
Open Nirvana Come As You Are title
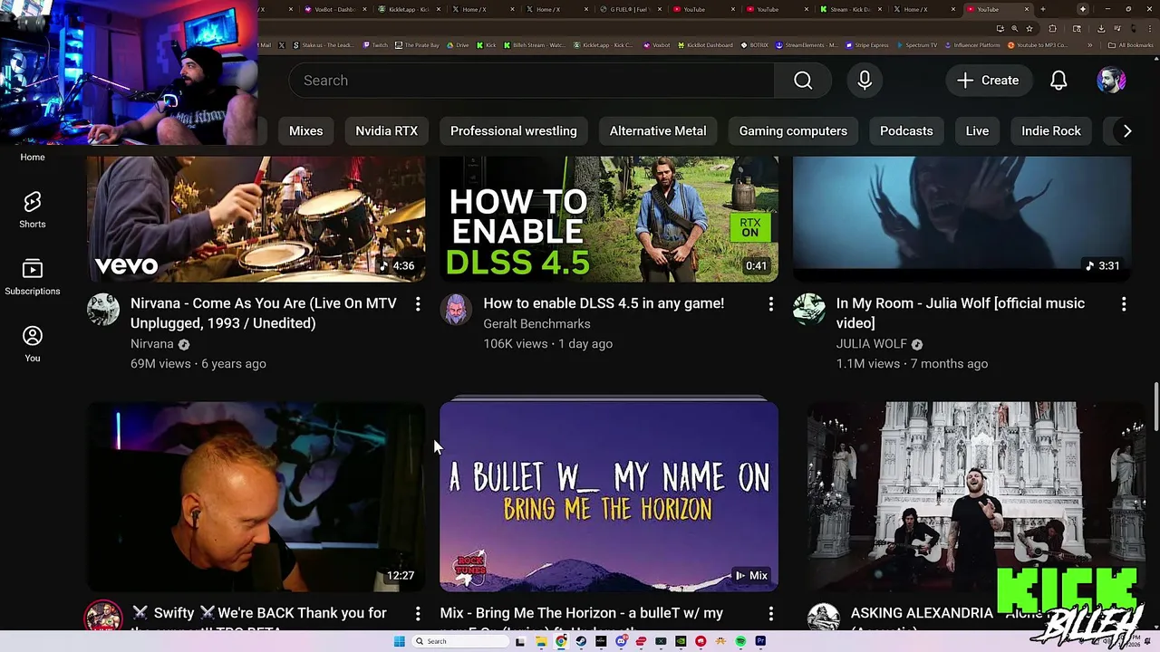click(x=264, y=313)
